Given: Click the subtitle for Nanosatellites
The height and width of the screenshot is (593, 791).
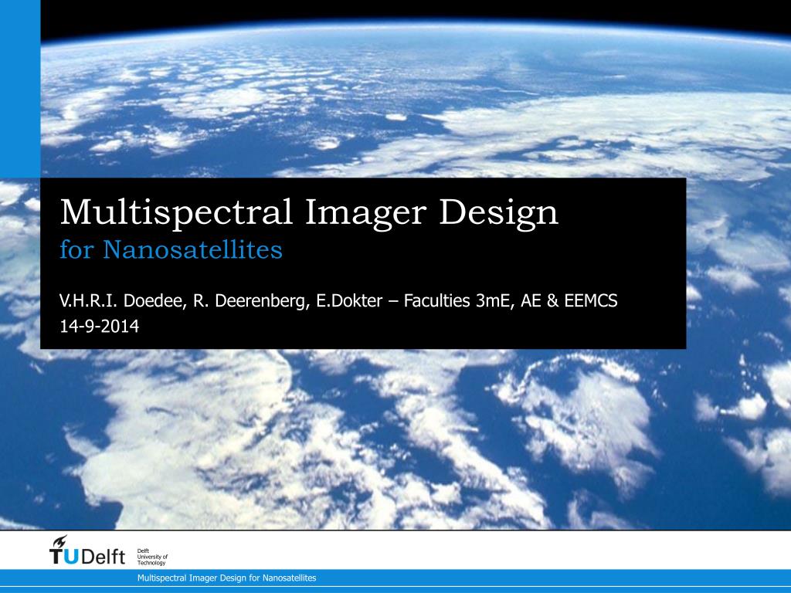Looking at the screenshot, I should (x=170, y=249).
